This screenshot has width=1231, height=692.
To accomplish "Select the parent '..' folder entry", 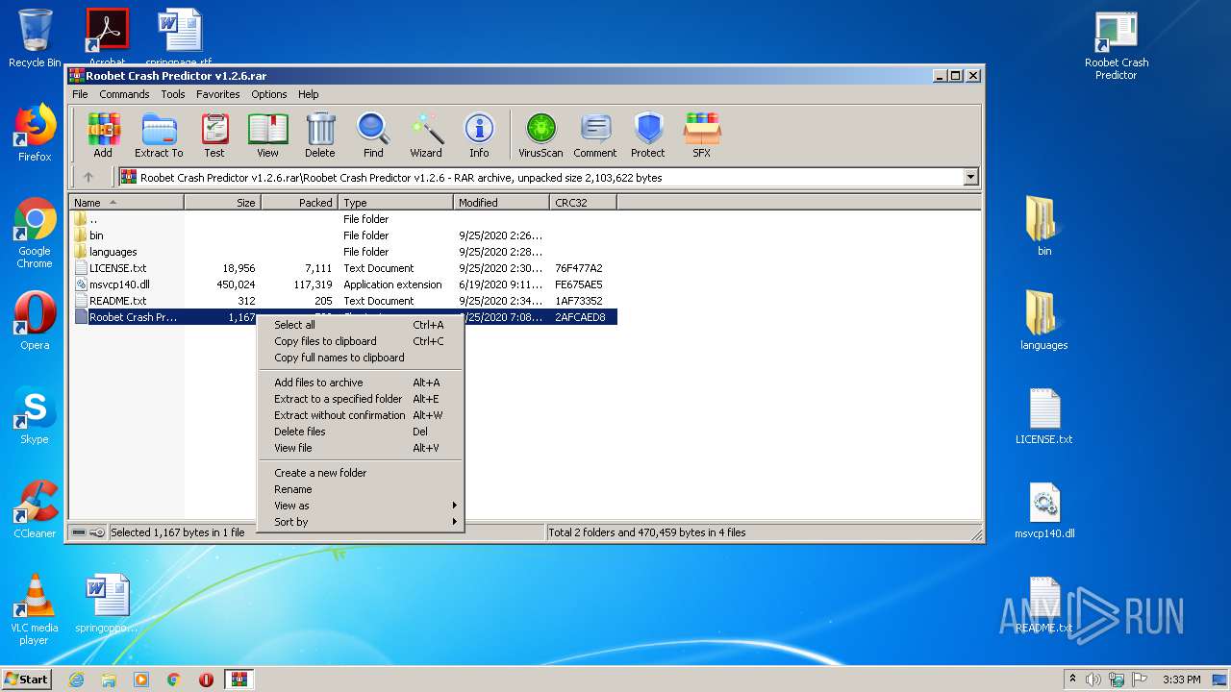I will pos(92,219).
